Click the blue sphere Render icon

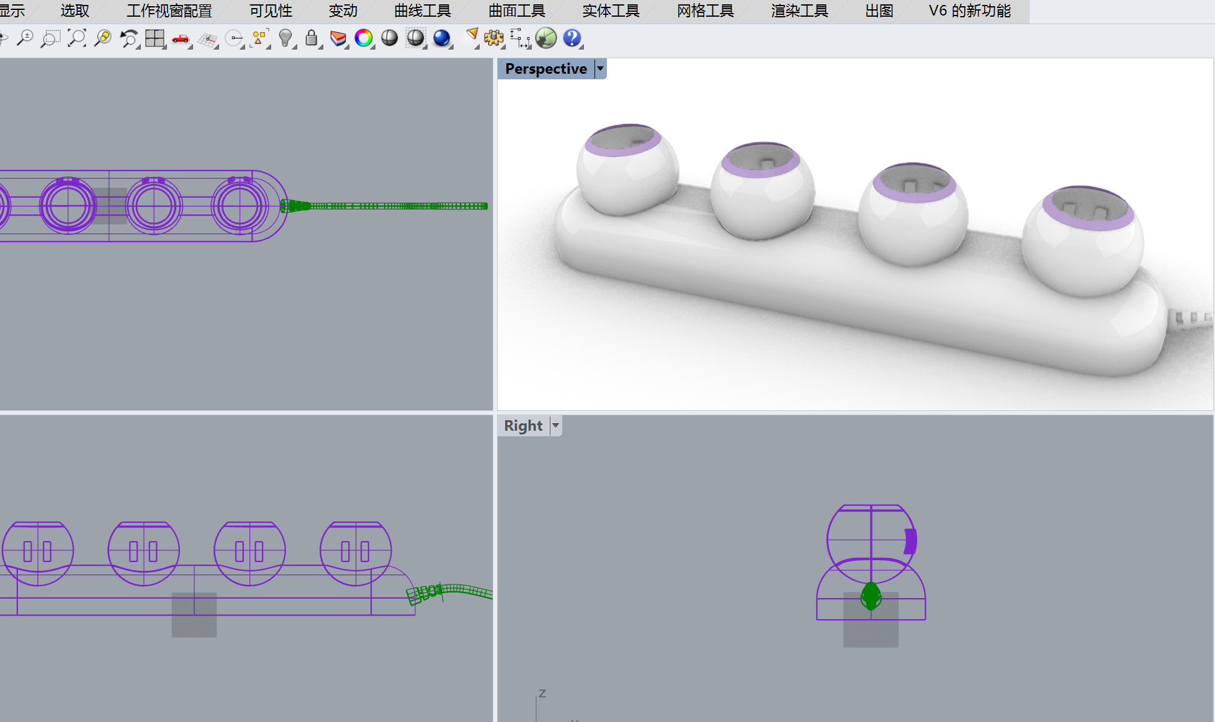click(x=442, y=38)
